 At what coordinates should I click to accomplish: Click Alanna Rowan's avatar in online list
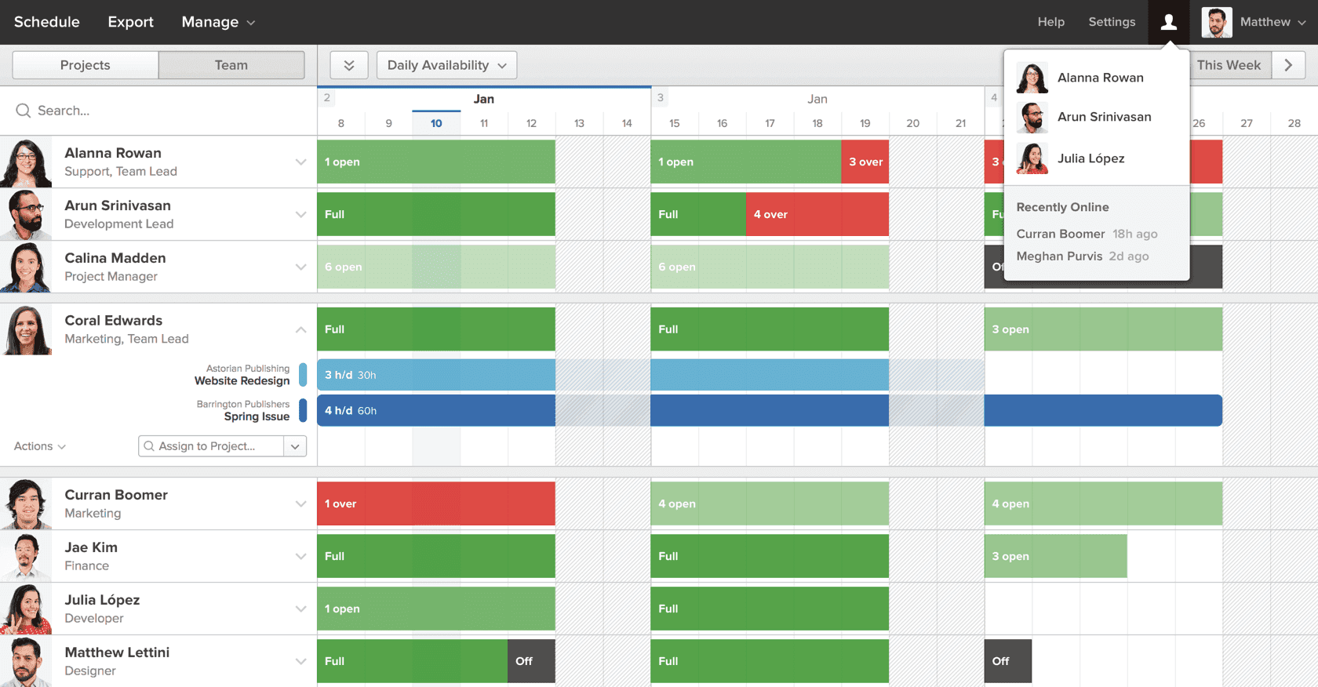tap(1032, 78)
